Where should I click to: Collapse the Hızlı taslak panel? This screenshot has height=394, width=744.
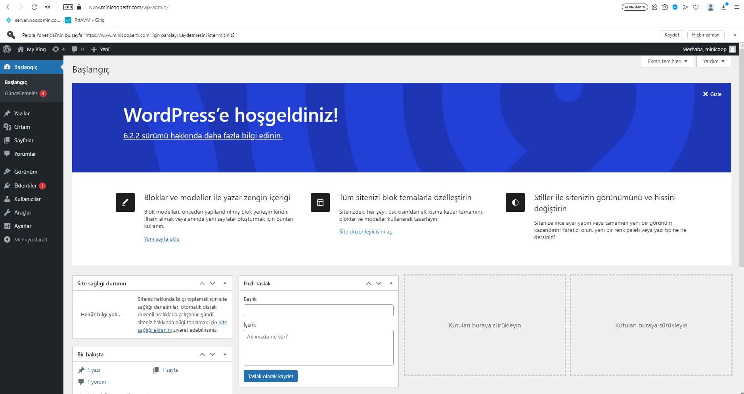392,283
